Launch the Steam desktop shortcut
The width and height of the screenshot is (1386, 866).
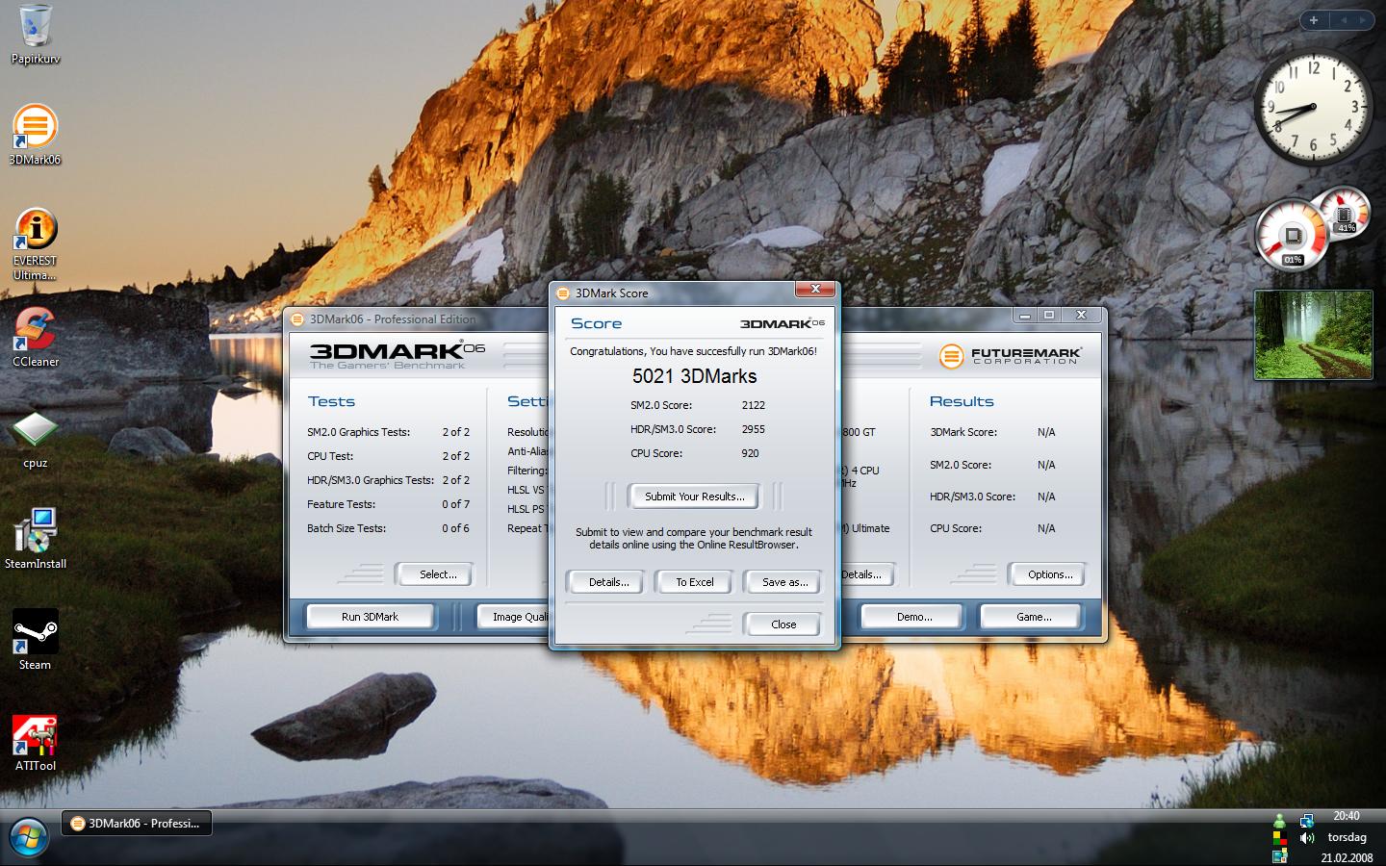(36, 640)
